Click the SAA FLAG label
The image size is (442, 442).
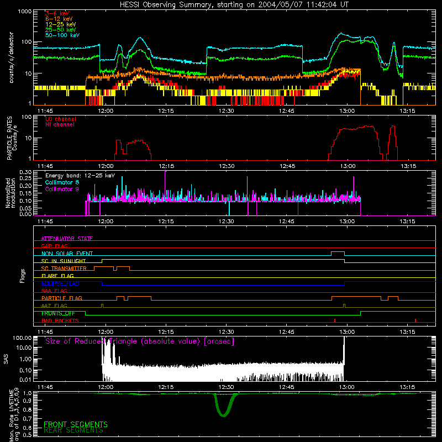tap(54, 291)
